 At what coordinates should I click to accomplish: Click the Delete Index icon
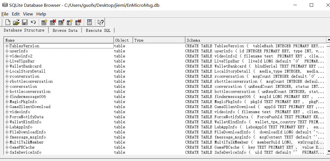pos(78,22)
